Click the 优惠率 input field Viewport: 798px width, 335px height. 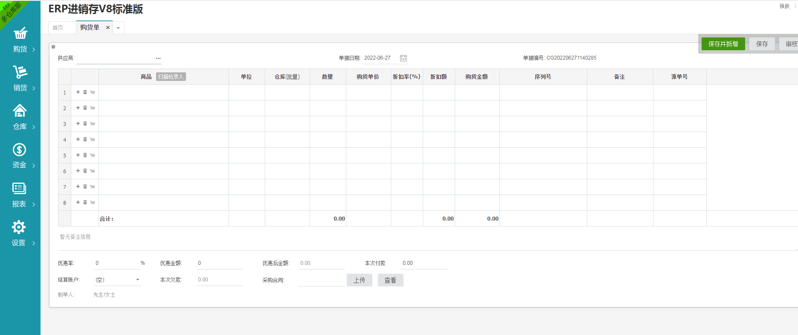(117, 263)
